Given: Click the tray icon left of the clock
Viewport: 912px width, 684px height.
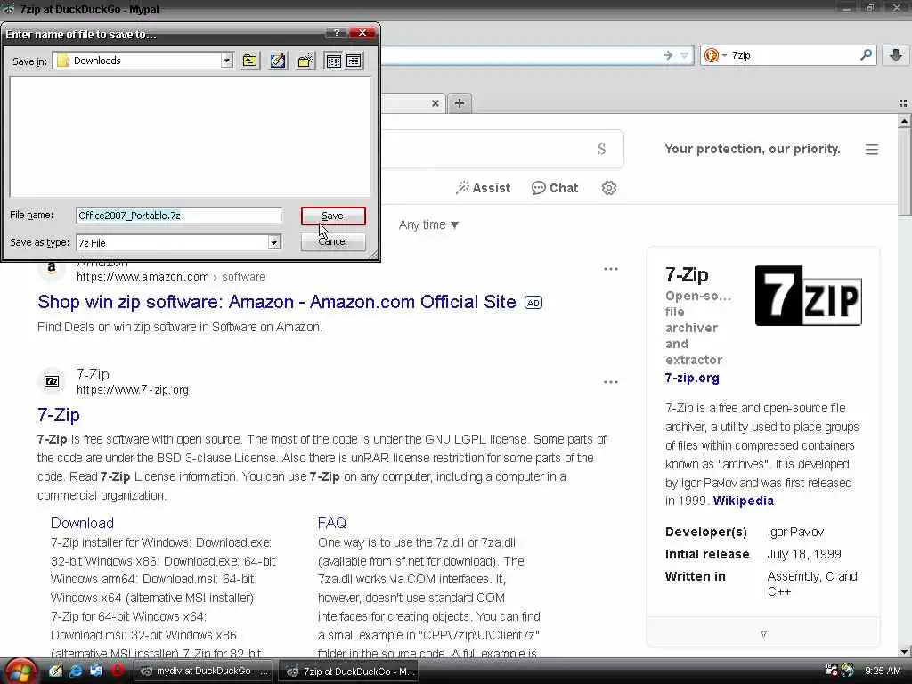Looking at the screenshot, I should click(848, 670).
